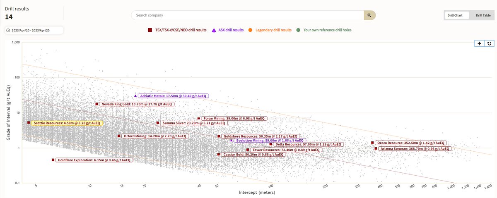Select the pan/move chart tool icon
This screenshot has height=198, width=497.
[479, 43]
